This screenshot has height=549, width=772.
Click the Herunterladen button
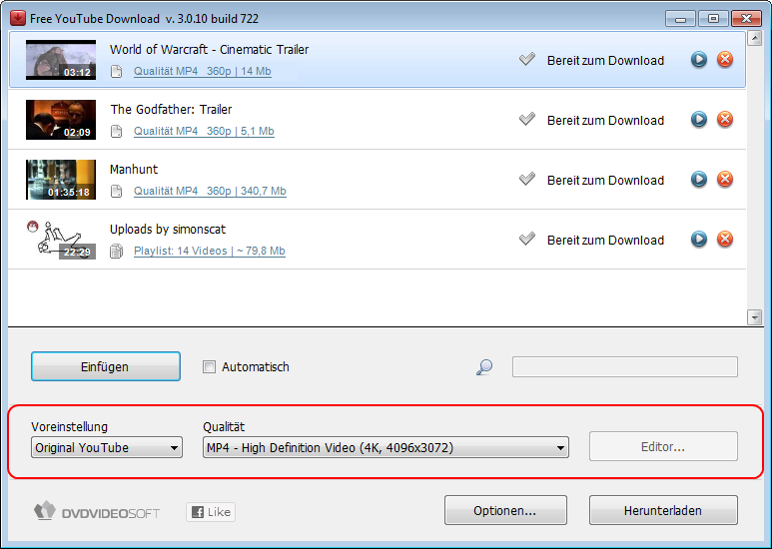(x=663, y=511)
